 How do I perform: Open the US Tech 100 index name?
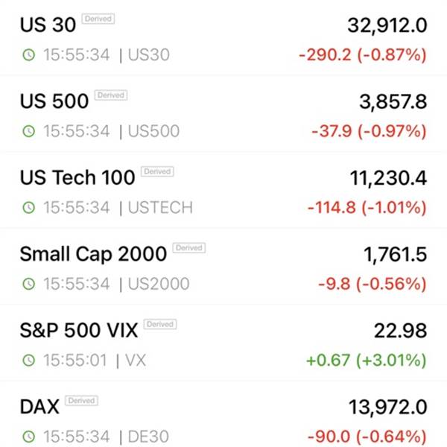click(x=77, y=177)
